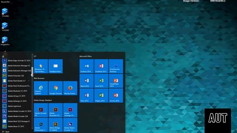This screenshot has width=237, height=133.
Task: Select the 151LANG desktop shortcut
Action: click(x=5, y=12)
